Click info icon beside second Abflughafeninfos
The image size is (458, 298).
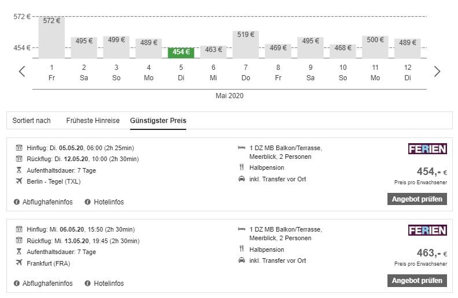pos(17,284)
